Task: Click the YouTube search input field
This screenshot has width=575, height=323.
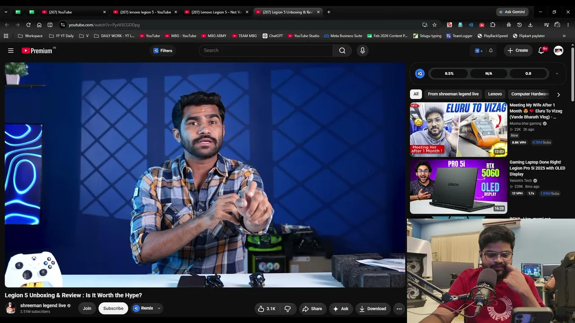Action: pos(266,51)
